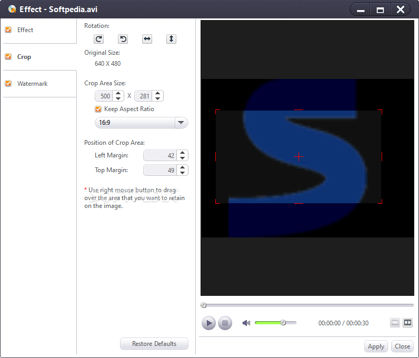Click the top edge crop handle
Screen dimensions: 419x358
[x=298, y=110]
